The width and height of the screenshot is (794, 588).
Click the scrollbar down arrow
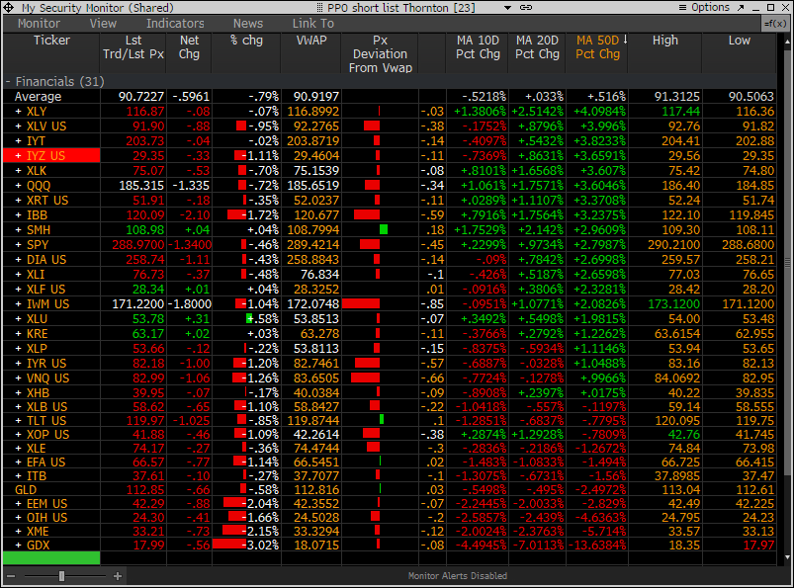tap(787, 557)
